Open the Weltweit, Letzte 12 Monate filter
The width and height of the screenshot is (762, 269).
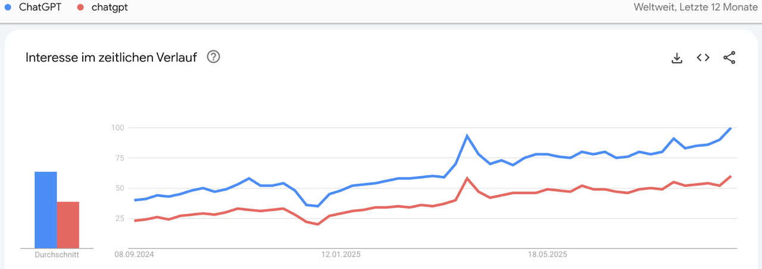coord(694,8)
